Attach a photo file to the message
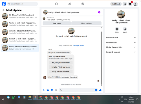The width and height of the screenshot is (141, 104). click(x=48, y=90)
